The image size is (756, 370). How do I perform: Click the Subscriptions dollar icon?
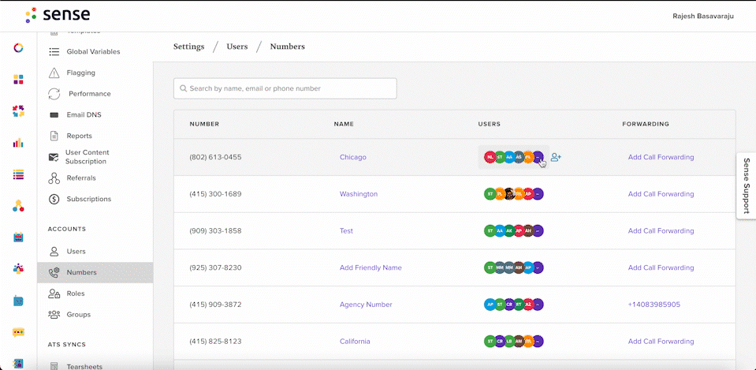click(54, 199)
